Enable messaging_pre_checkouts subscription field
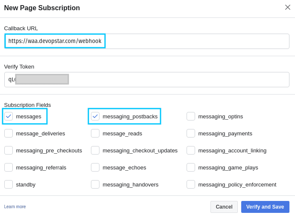The image size is (295, 215). 9,150
